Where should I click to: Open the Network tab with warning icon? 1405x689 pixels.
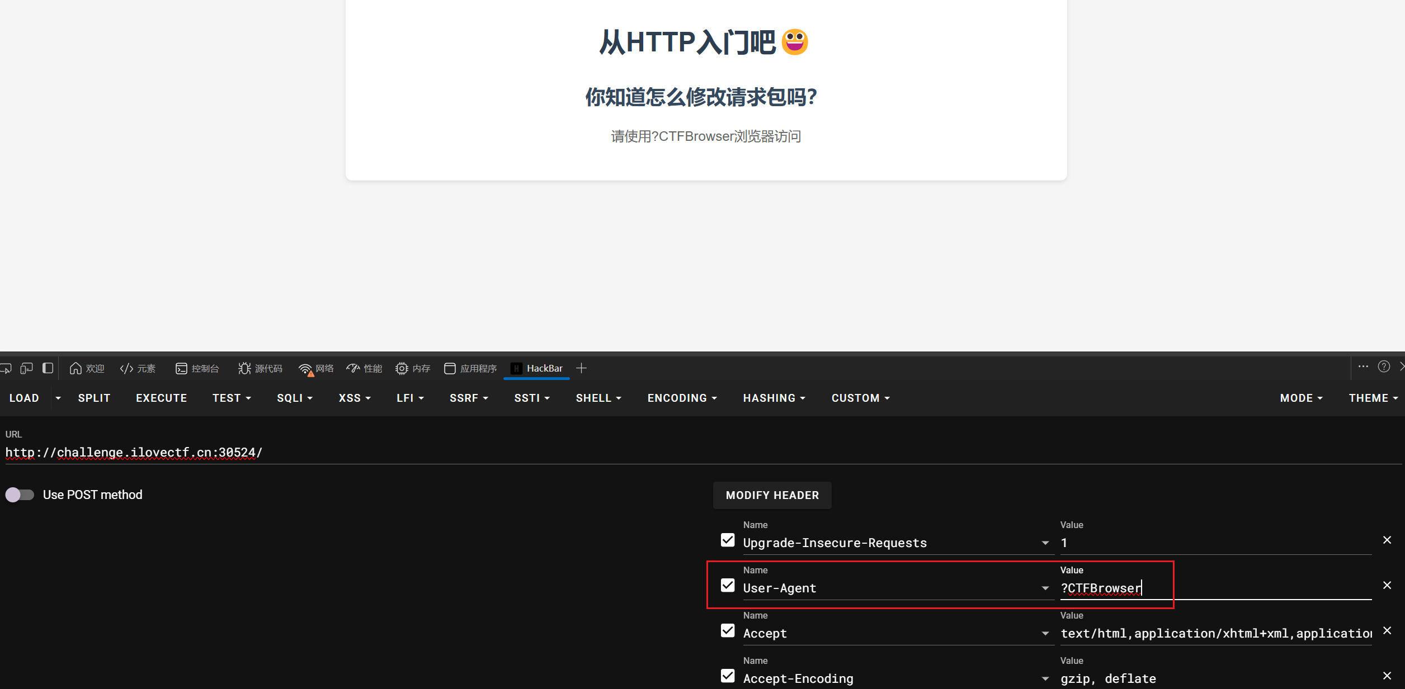click(x=316, y=368)
